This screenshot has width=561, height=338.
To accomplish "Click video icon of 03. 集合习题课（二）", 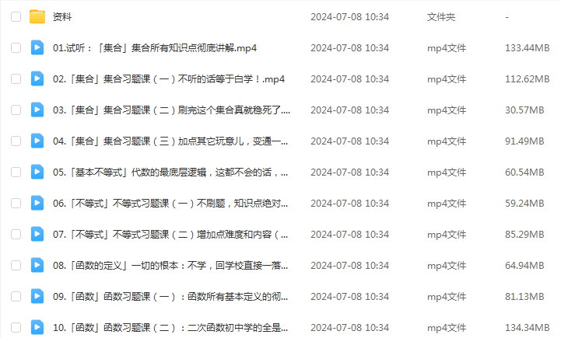I will [37, 110].
